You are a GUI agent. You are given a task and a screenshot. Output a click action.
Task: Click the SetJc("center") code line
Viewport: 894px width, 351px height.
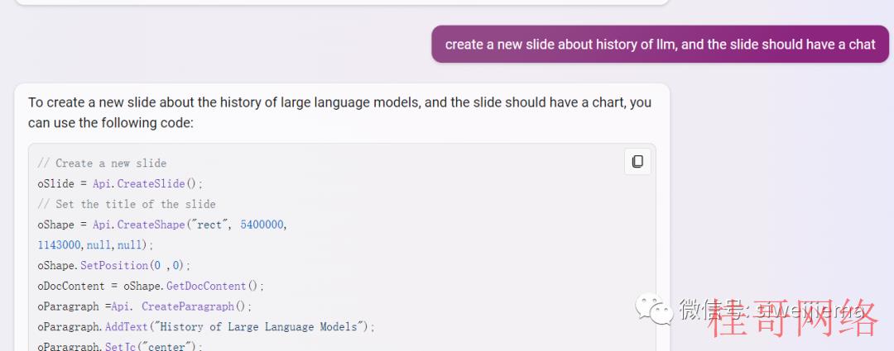(120, 345)
